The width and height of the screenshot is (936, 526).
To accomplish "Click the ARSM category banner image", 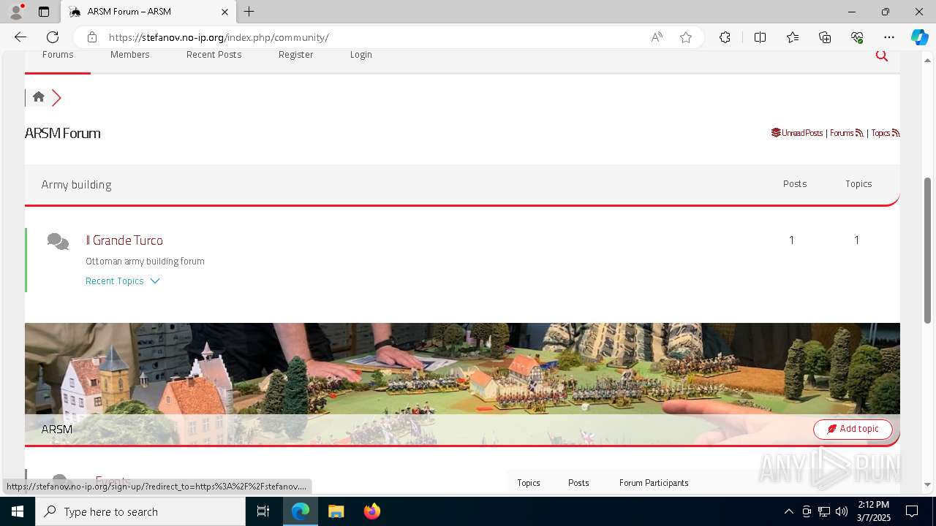I will (462, 384).
